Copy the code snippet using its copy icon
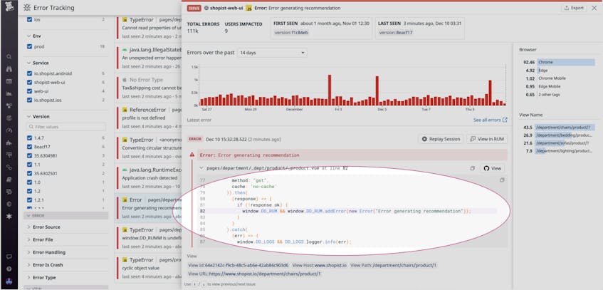 [501, 180]
